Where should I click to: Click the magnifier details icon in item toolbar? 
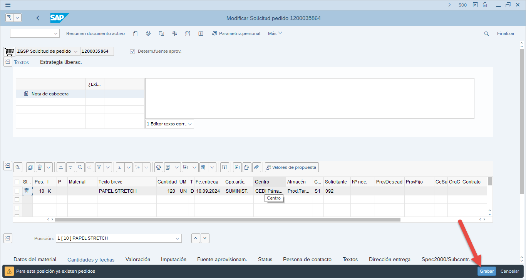click(x=18, y=167)
